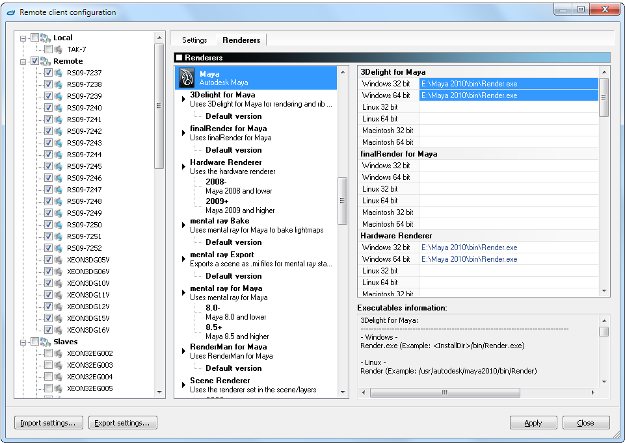The height and width of the screenshot is (443, 625).
Task: Click the Maya application icon in renderer list
Action: tap(188, 79)
